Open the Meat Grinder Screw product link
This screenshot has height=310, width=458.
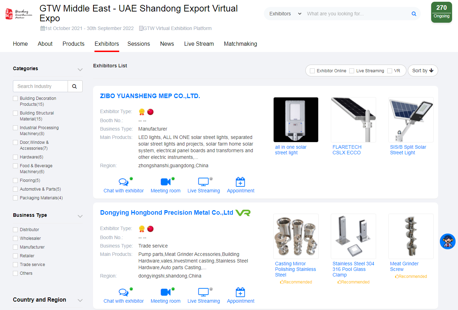click(404, 266)
